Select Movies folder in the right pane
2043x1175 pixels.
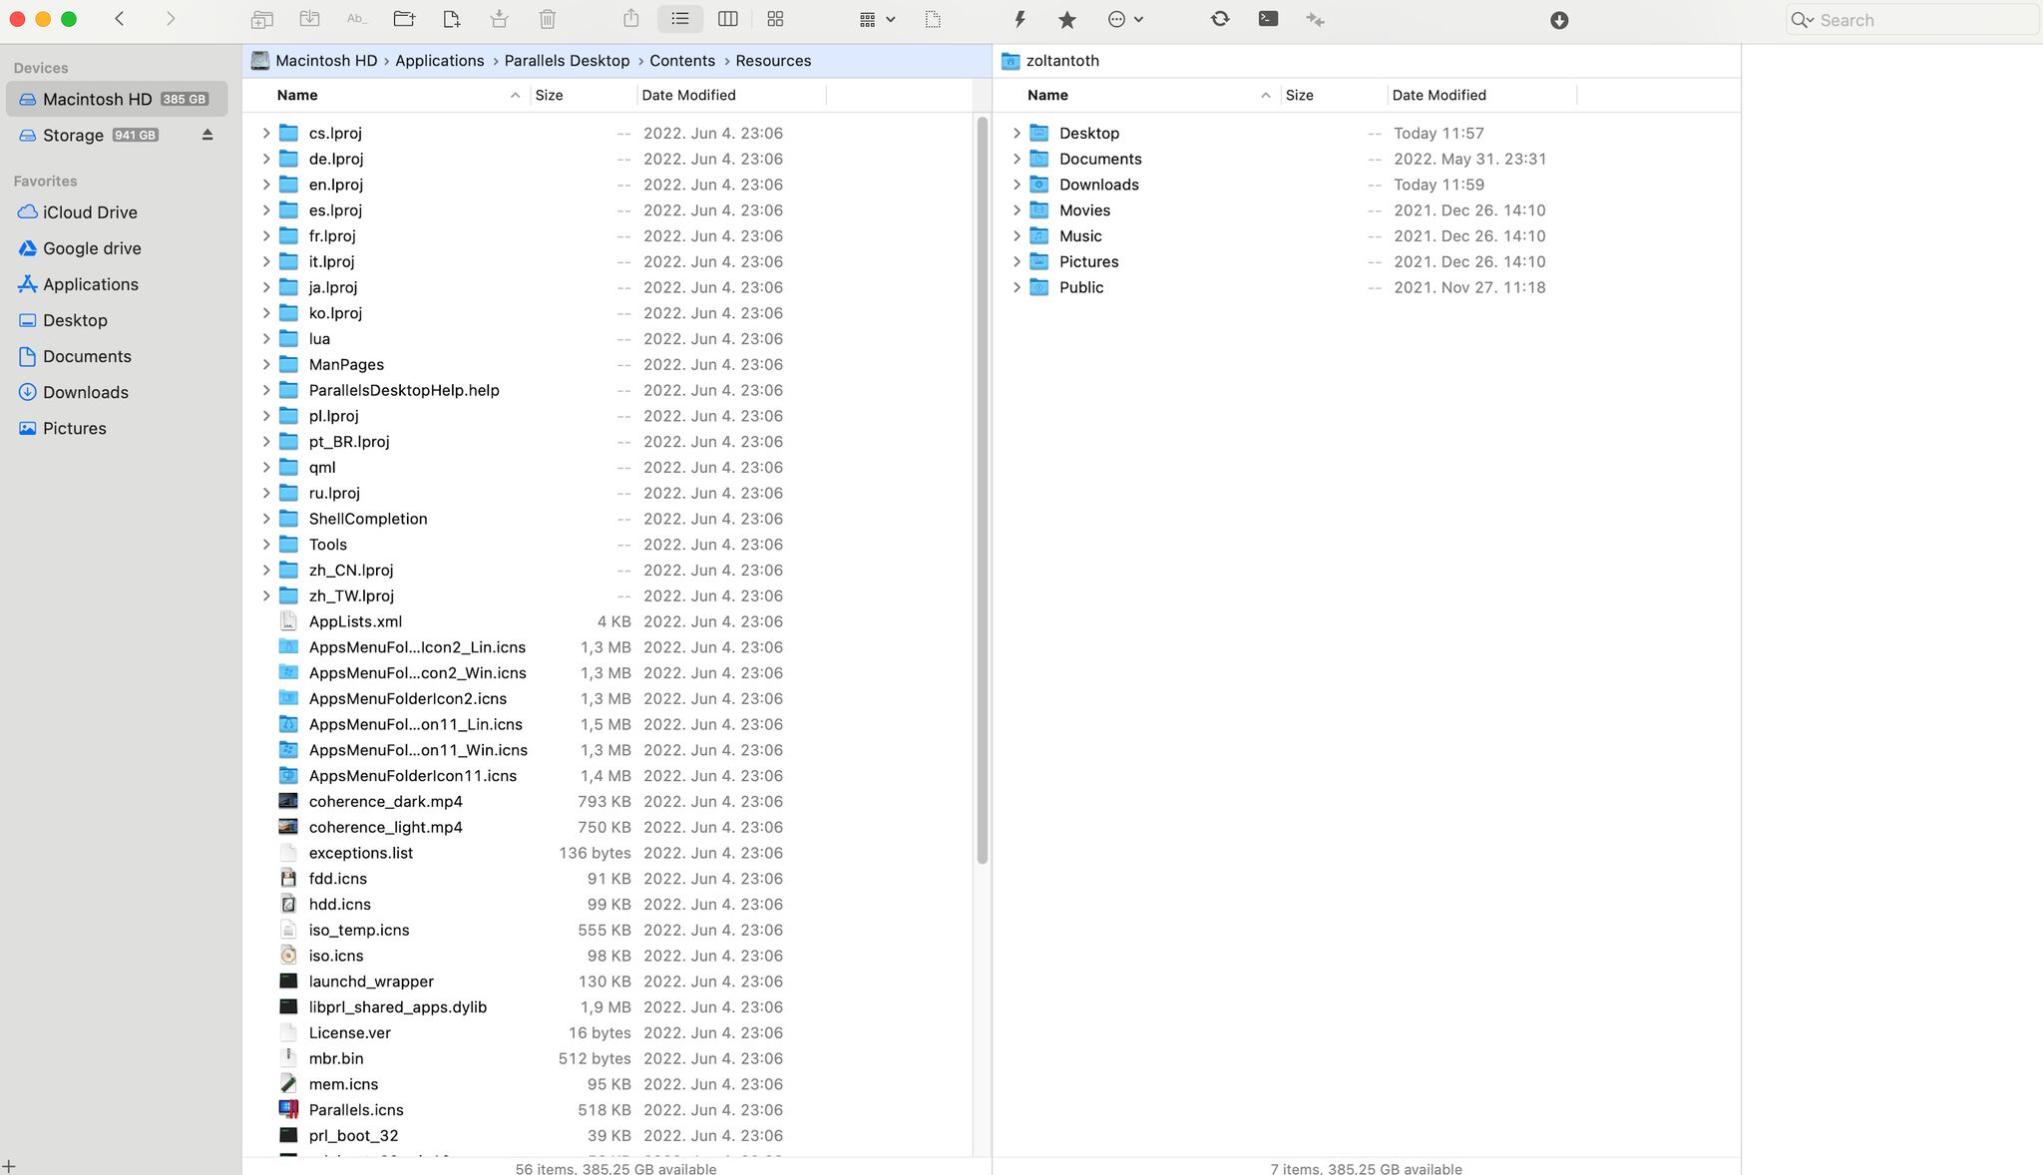tap(1367, 210)
